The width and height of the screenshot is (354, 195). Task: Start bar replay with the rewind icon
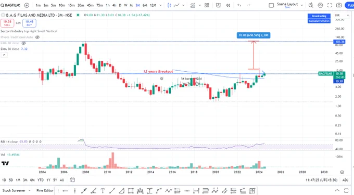click(228, 5)
